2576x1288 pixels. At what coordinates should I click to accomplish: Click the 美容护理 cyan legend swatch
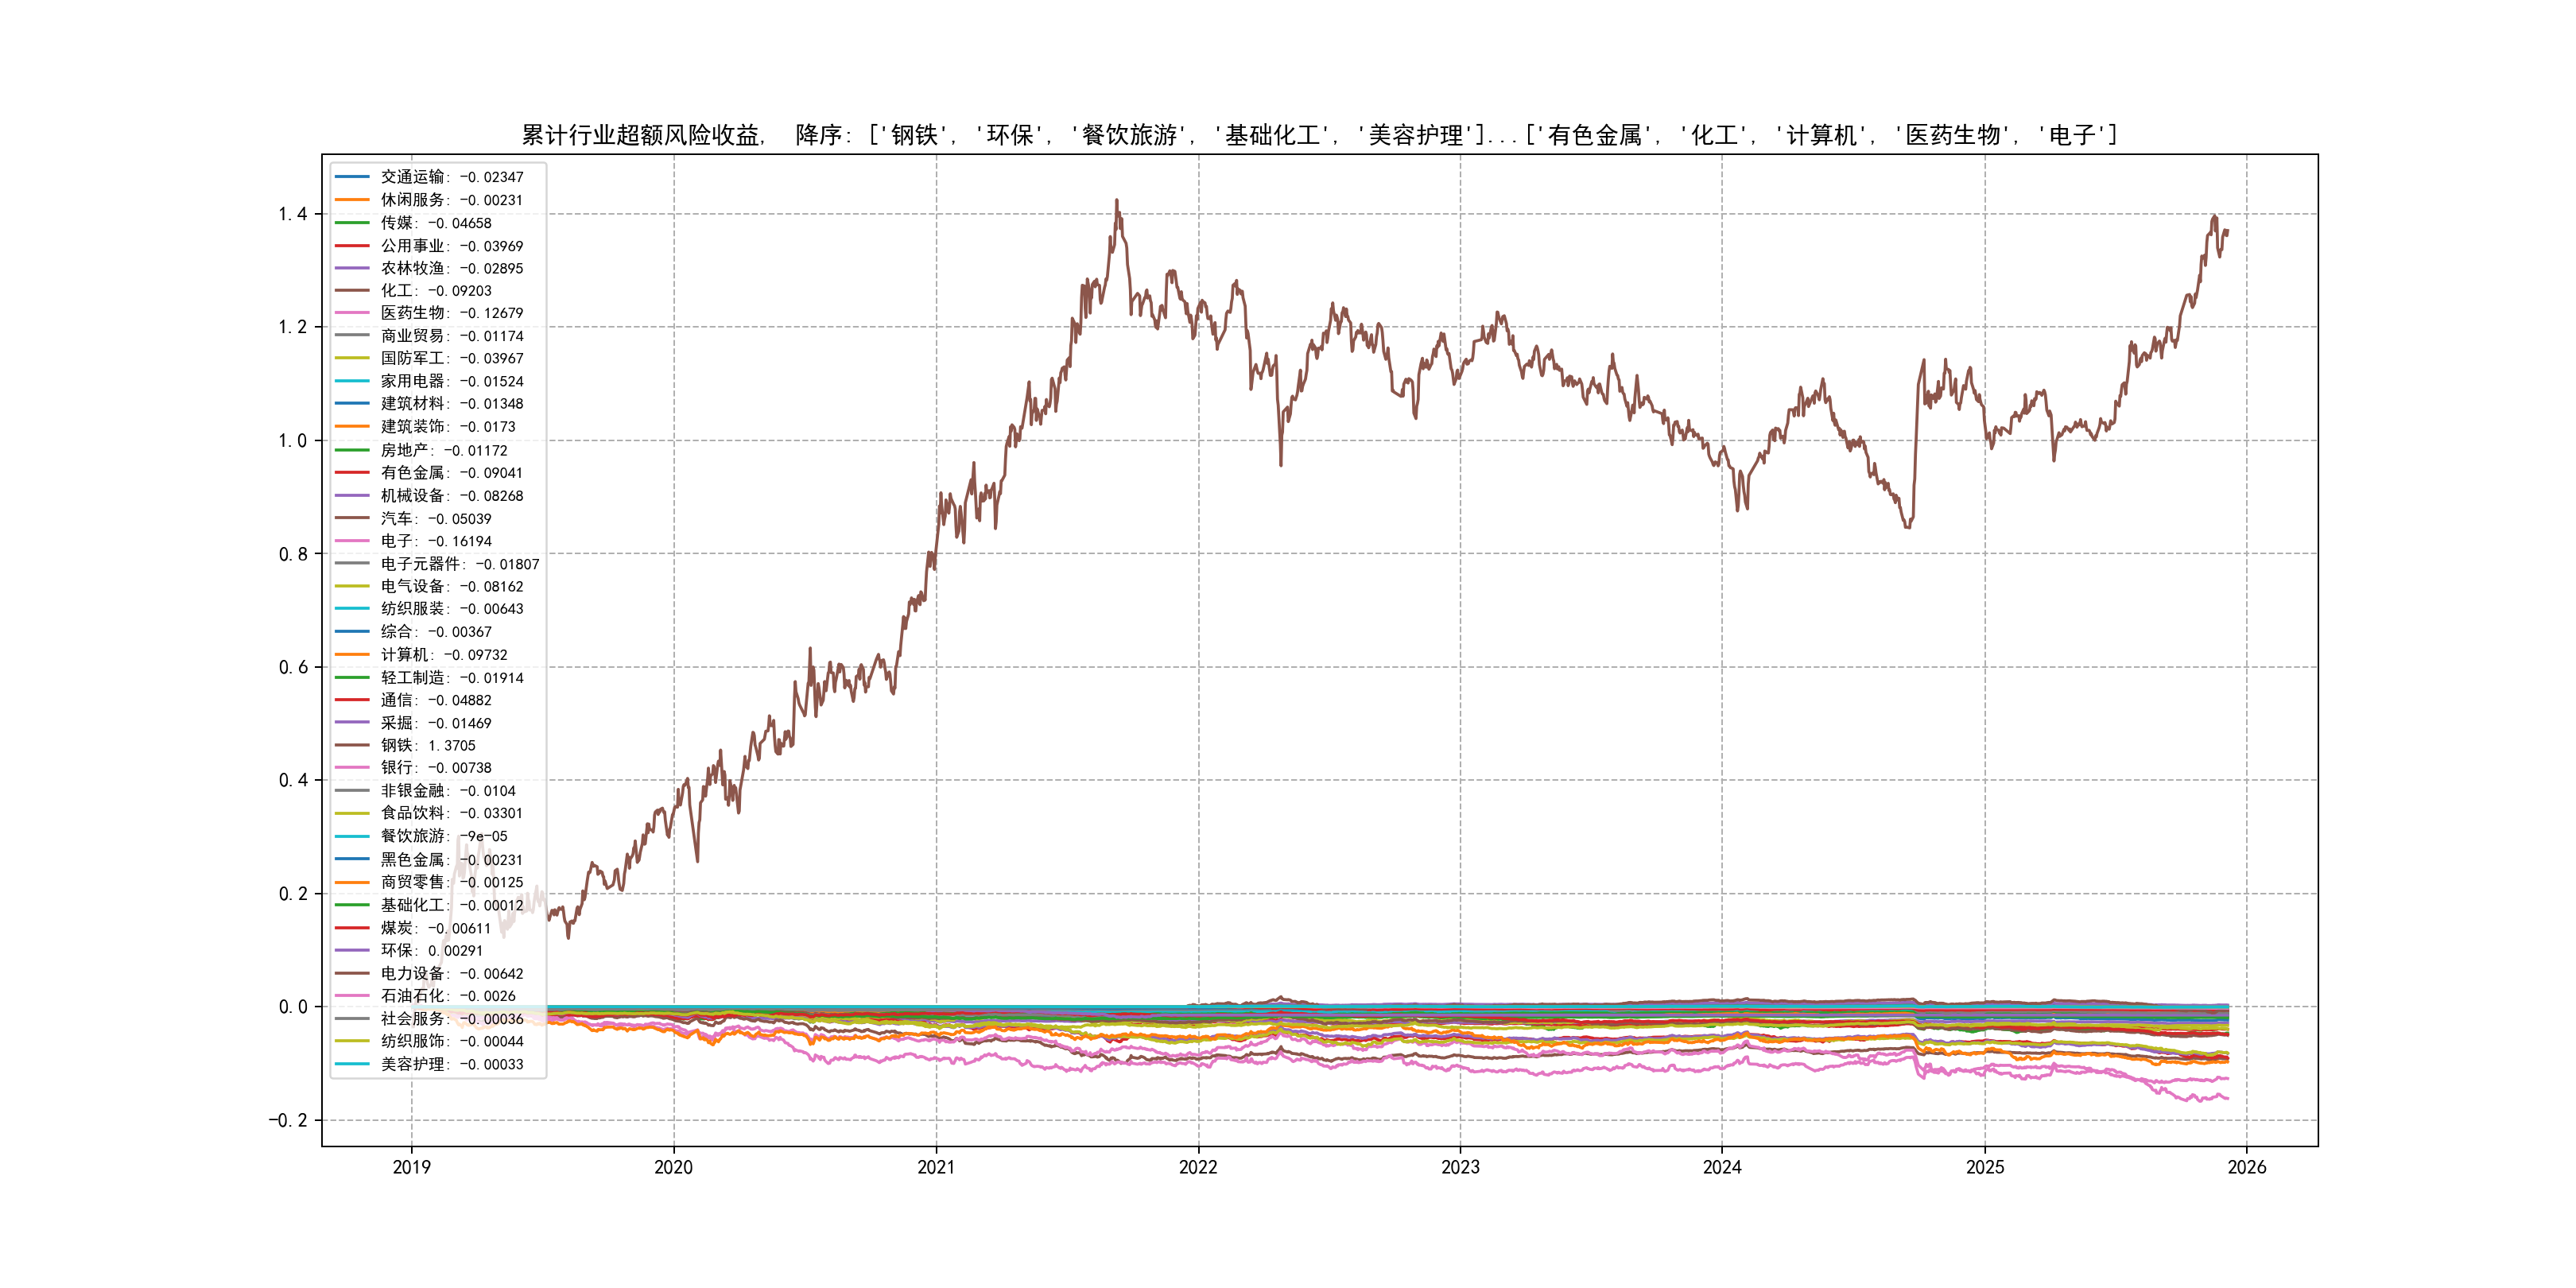click(x=352, y=1064)
